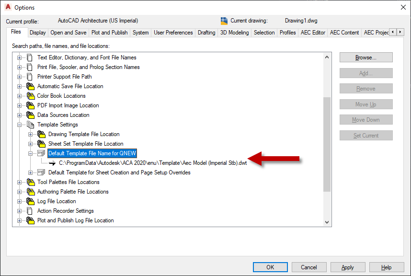Image resolution: width=411 pixels, height=276 pixels.
Task: Click the Print File, Spooler row icon
Action: click(x=30, y=67)
